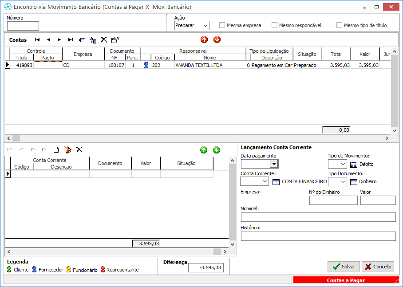Go to next record in Contas toolbar
The height and width of the screenshot is (287, 403).
coord(59,39)
